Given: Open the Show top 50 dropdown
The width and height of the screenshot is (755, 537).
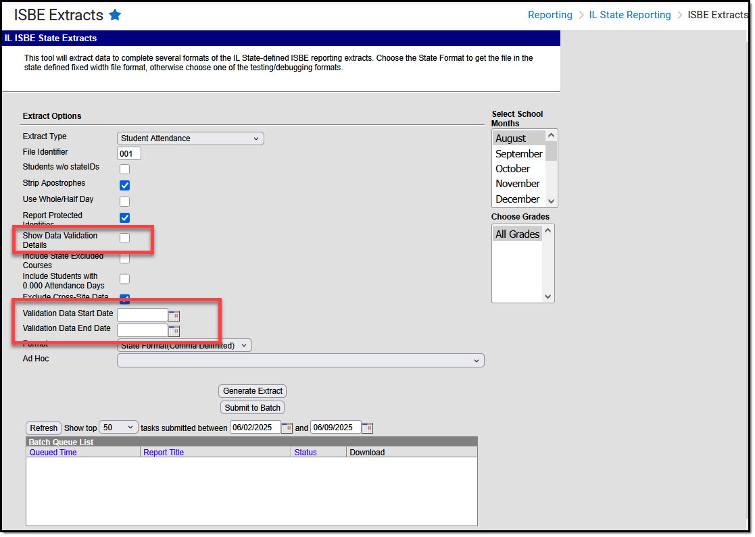Looking at the screenshot, I should pos(118,428).
